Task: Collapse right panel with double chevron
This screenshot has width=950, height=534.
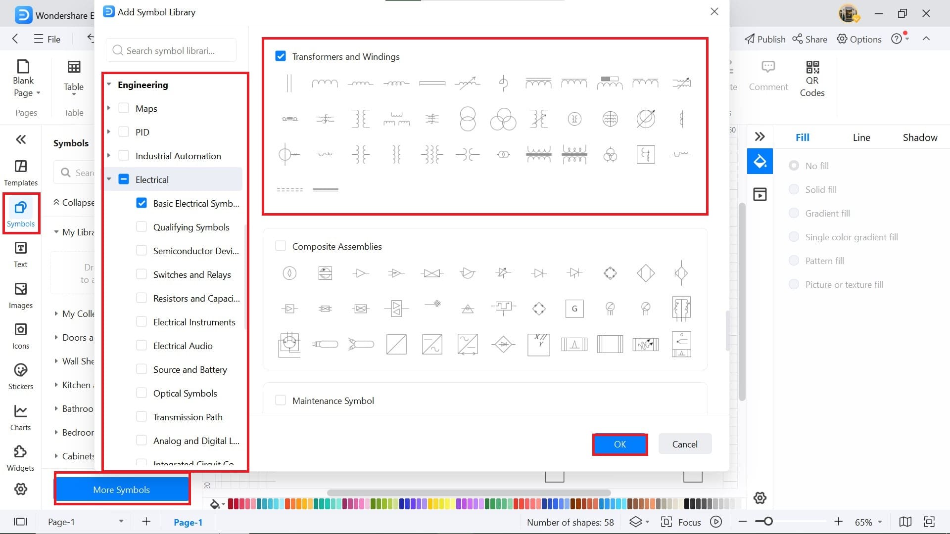Action: [x=760, y=136]
